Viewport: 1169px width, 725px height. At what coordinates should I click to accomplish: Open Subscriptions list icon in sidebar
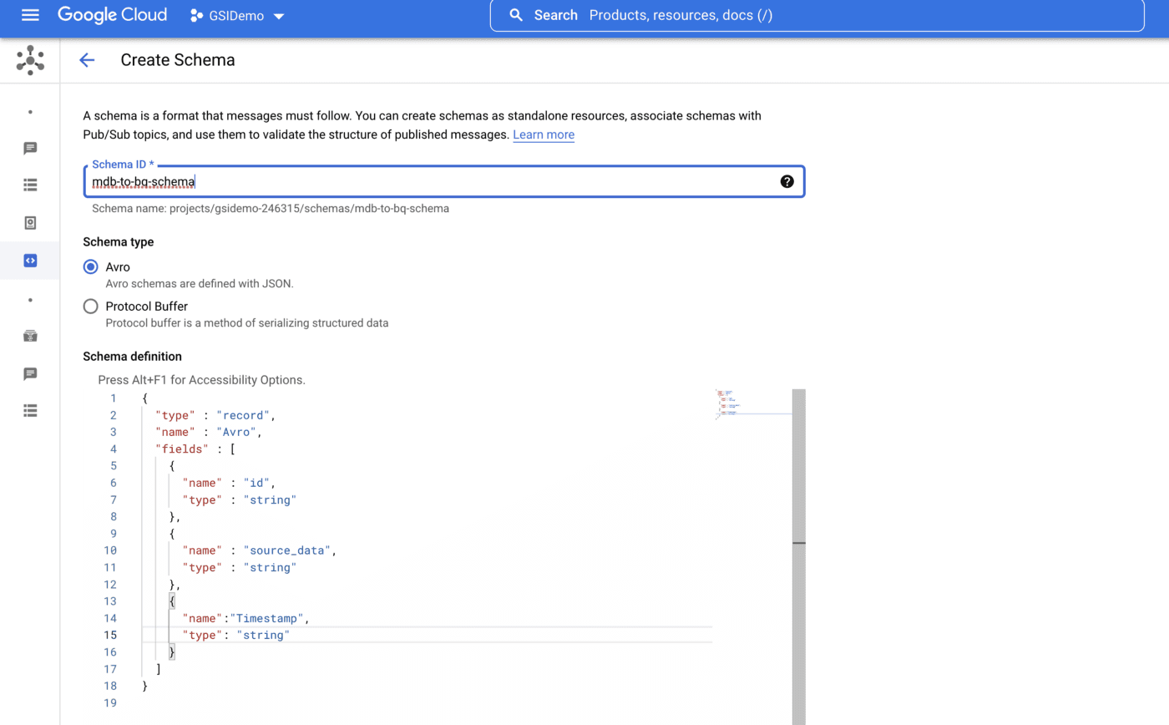coord(30,185)
